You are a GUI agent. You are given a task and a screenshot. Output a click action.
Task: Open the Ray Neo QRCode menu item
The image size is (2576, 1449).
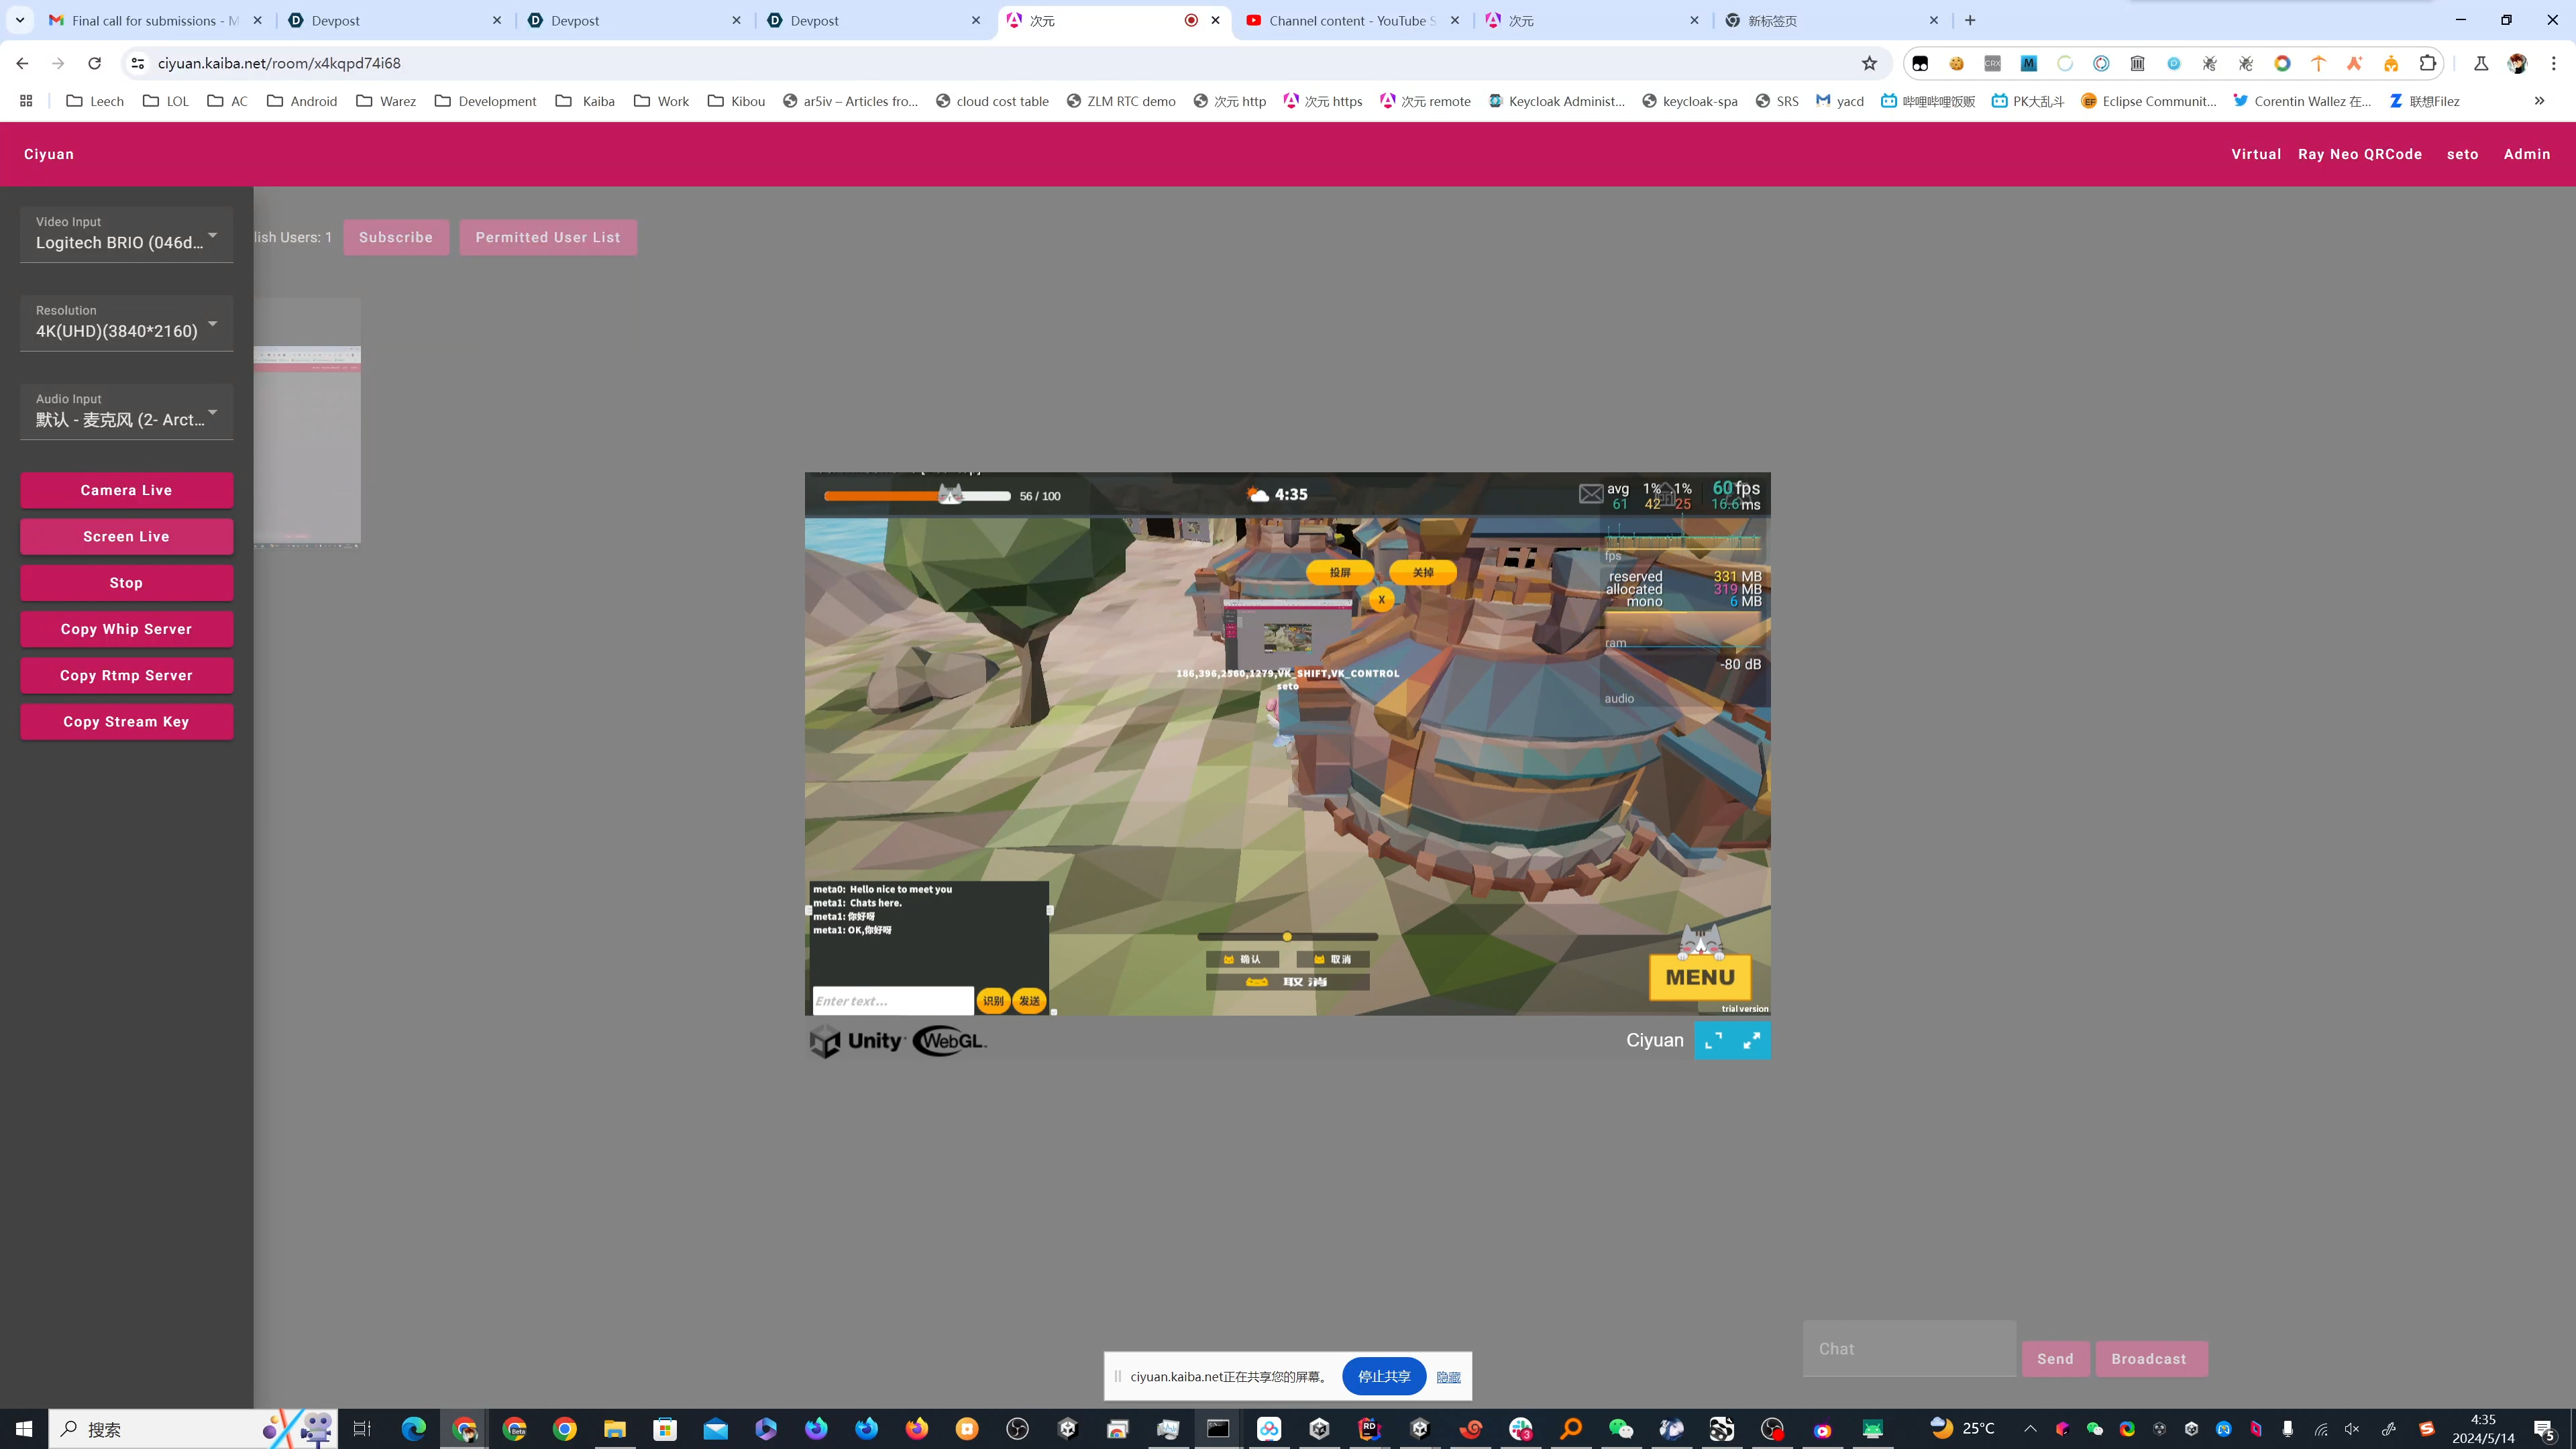(2359, 154)
